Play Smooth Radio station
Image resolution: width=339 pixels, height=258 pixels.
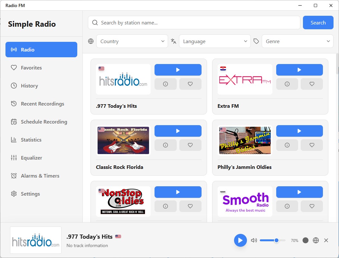[299, 192]
